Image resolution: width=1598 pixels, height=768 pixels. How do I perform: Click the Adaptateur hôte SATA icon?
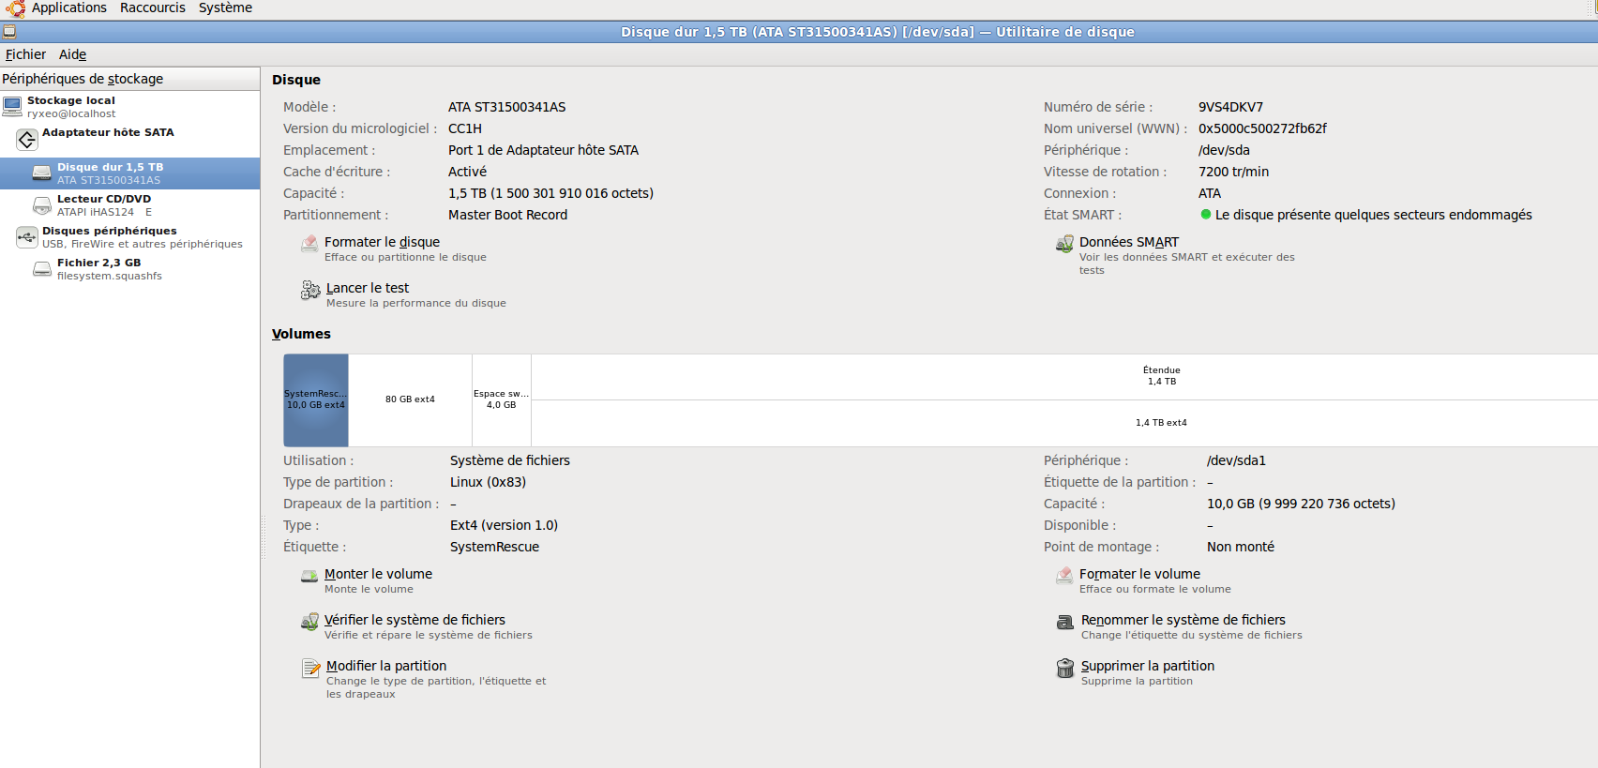click(27, 140)
